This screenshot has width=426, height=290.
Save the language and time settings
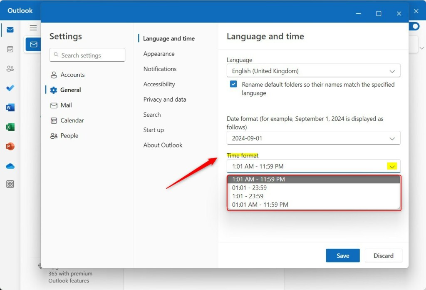tap(342, 255)
